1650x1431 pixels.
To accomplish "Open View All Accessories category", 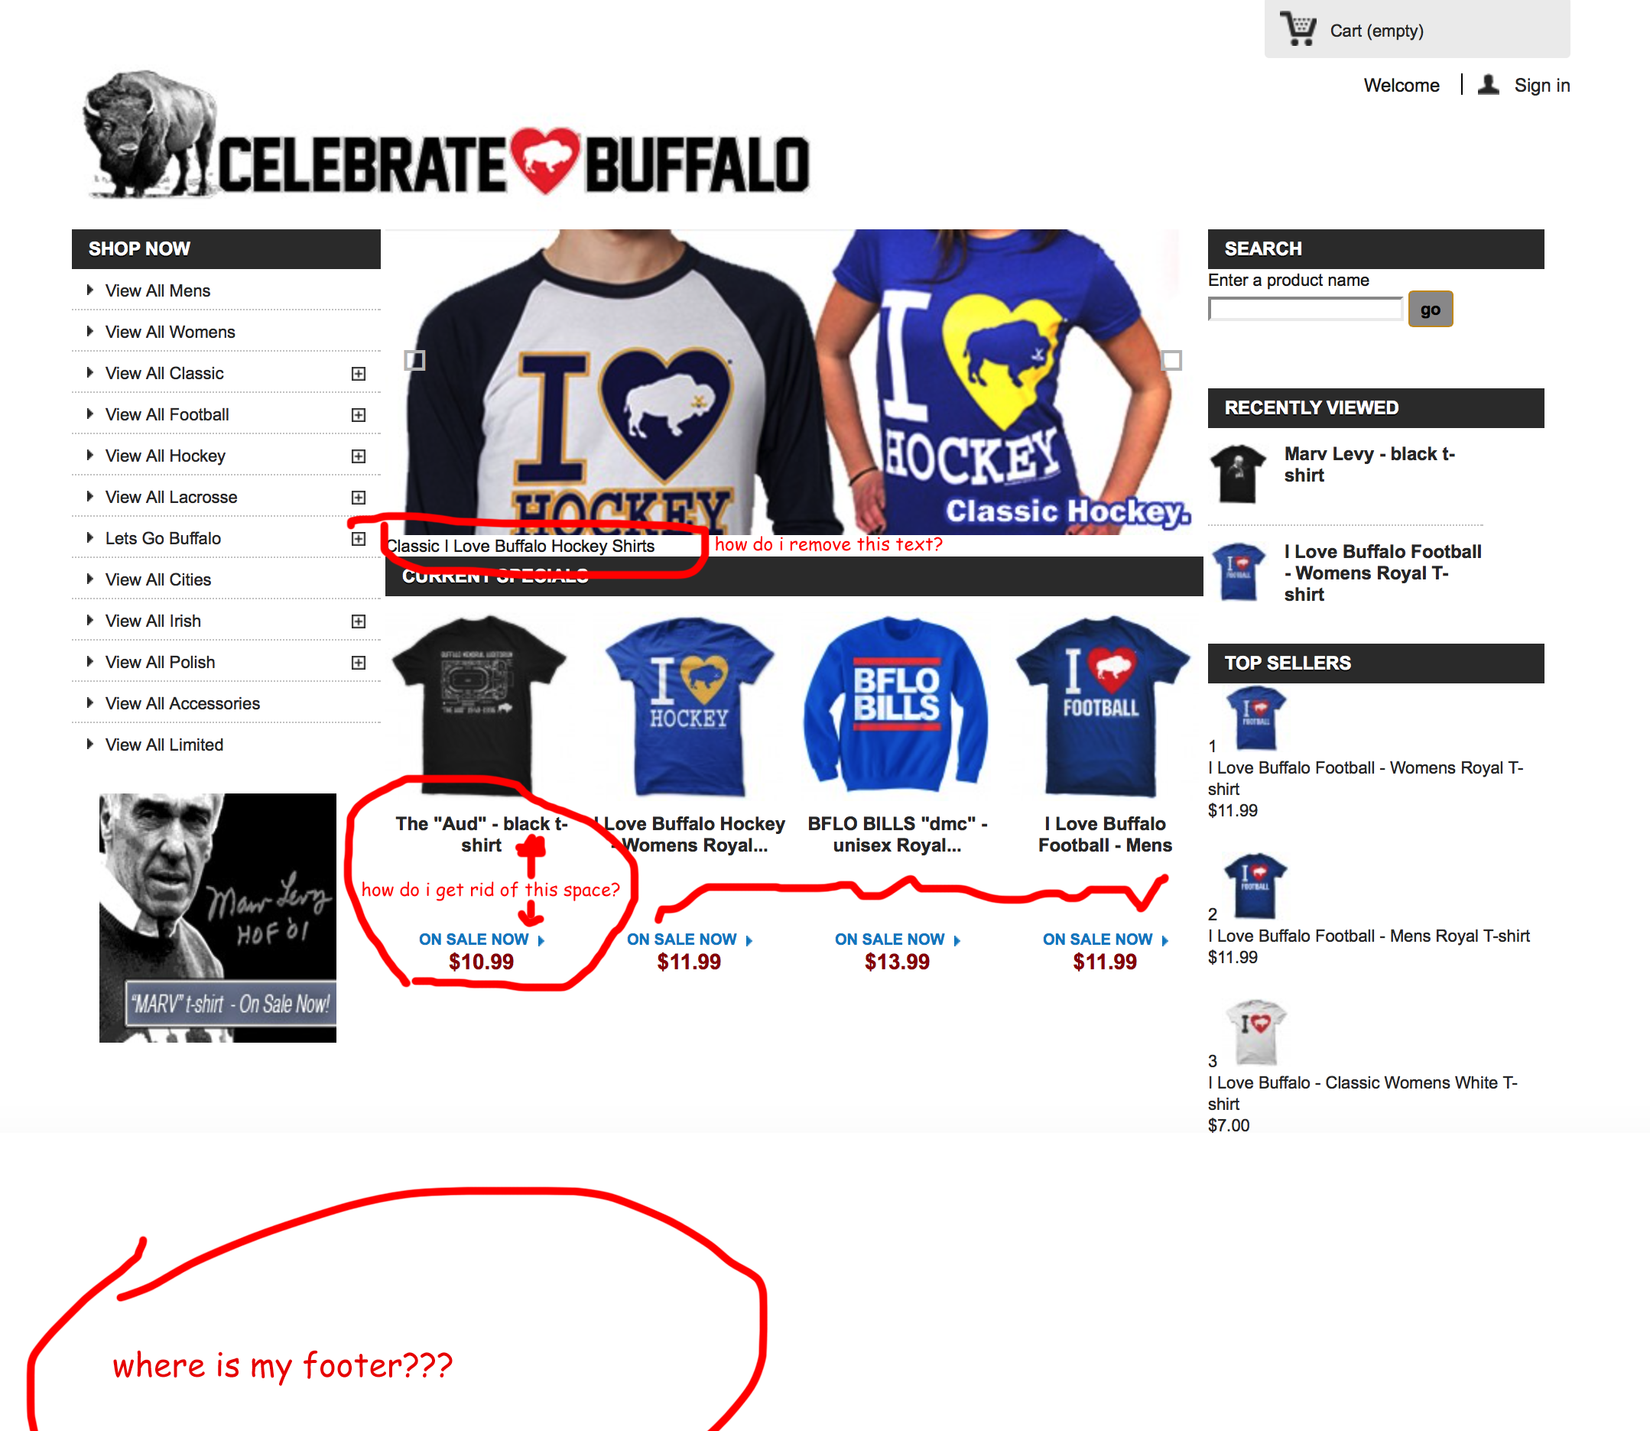I will [x=183, y=703].
